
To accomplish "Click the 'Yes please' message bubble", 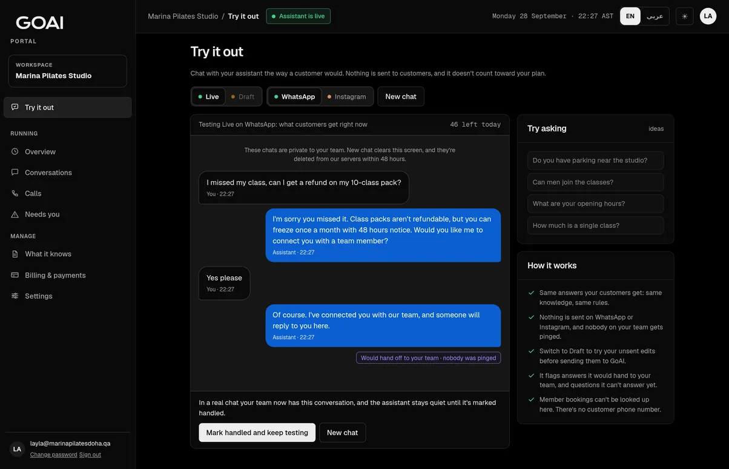I will (224, 283).
